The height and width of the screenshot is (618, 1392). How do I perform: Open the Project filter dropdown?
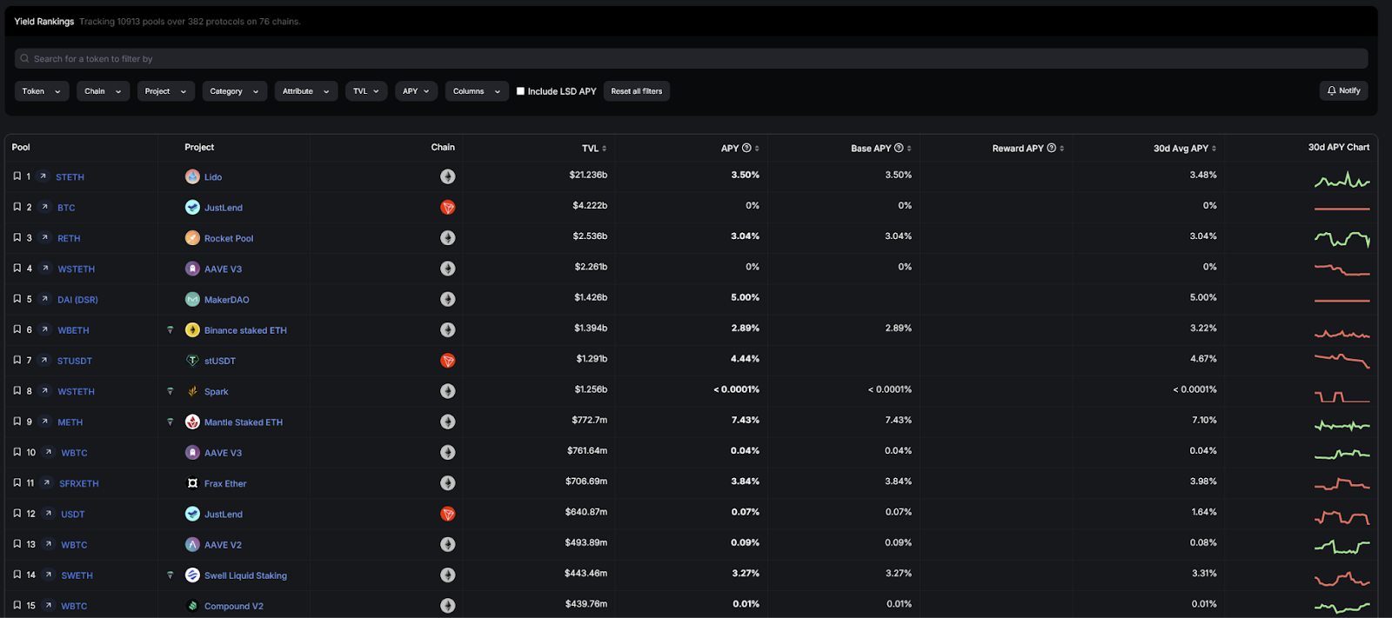[x=166, y=91]
